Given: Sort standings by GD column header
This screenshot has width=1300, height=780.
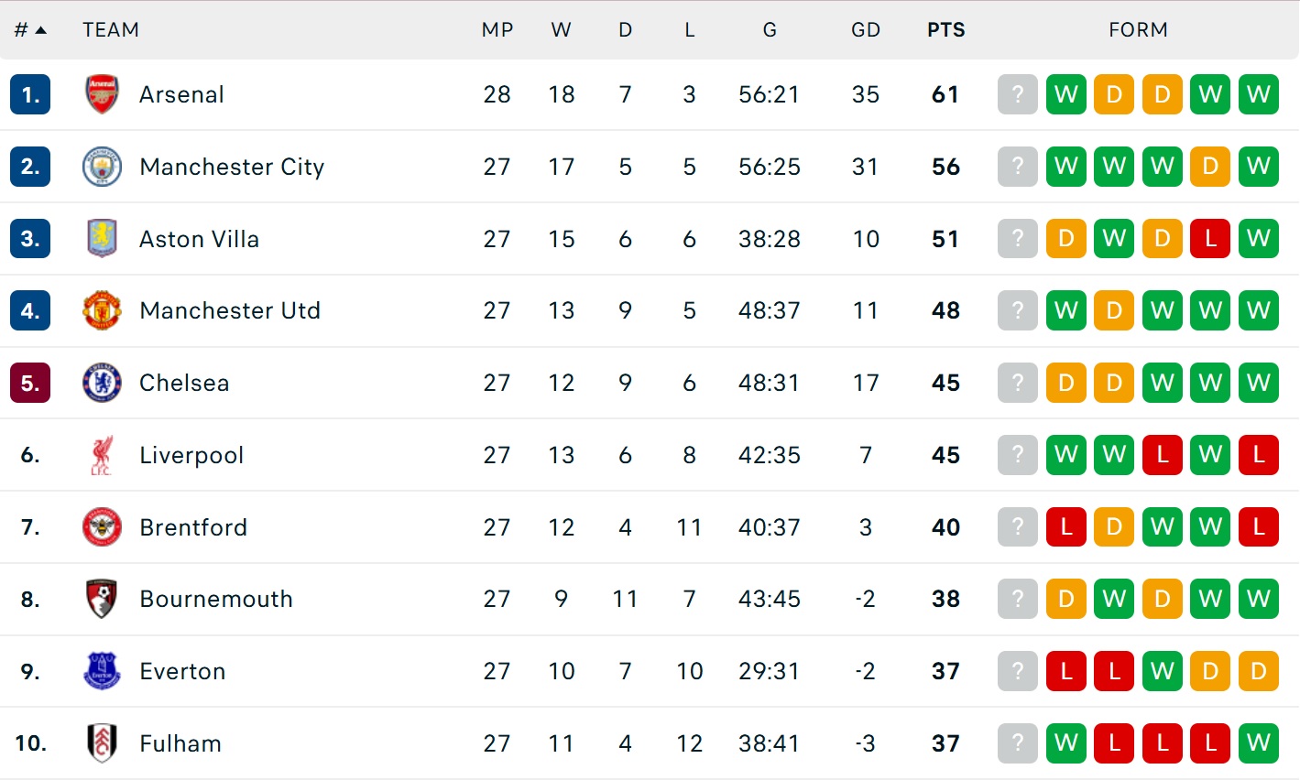Looking at the screenshot, I should coord(865,30).
